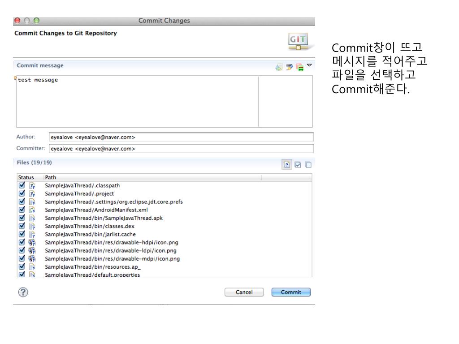Uncheck drawable-mdpi/icon.png checkbox
This screenshot has width=459, height=344.
pyautogui.click(x=22, y=258)
